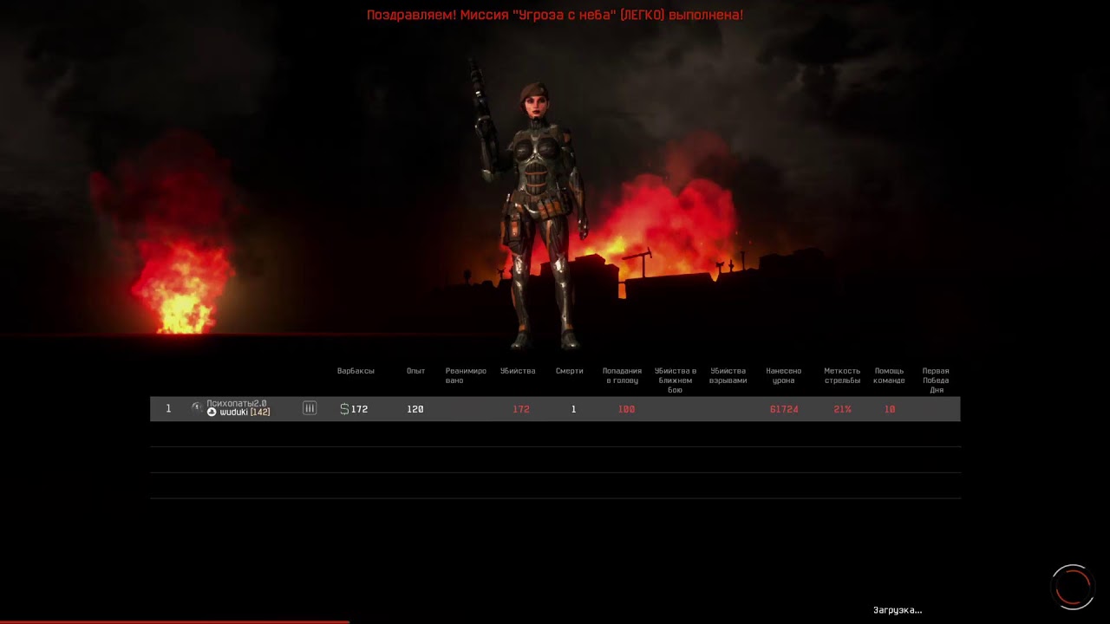
Task: Click the Помощь команде column header
Action: click(889, 375)
